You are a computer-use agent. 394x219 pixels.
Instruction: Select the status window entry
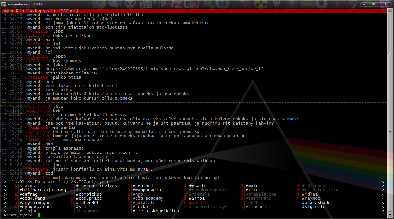pyautogui.click(x=27, y=186)
